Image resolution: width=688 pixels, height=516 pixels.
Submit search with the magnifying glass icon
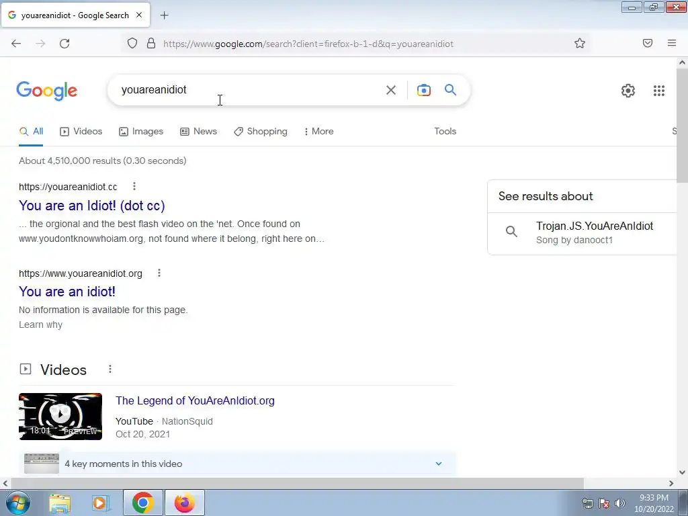(451, 90)
